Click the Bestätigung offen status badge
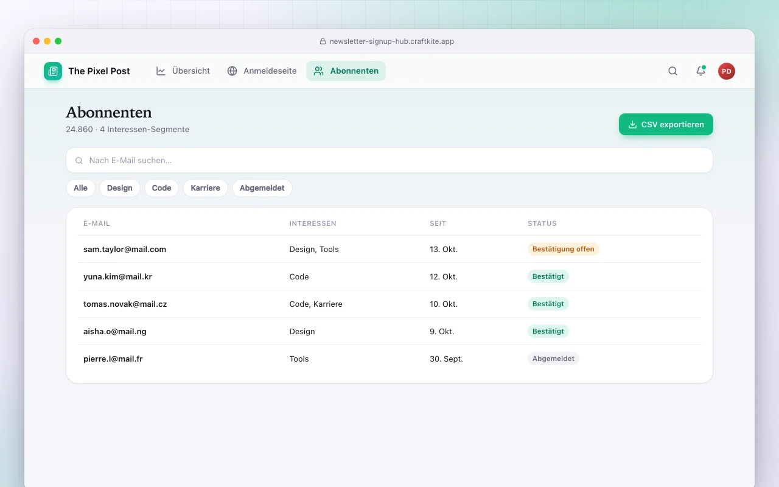 [564, 249]
